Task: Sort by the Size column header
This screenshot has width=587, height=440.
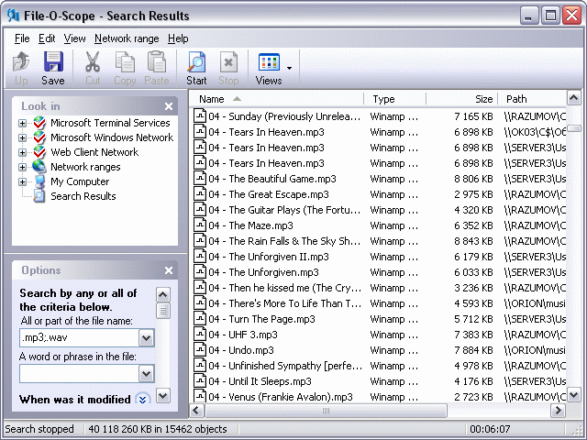Action: click(461, 99)
